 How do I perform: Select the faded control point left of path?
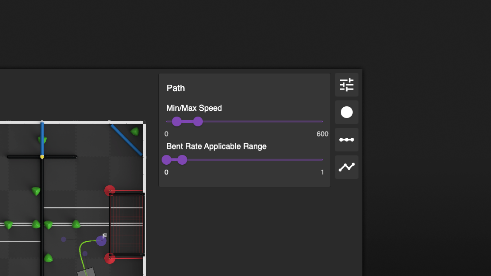pos(64,239)
